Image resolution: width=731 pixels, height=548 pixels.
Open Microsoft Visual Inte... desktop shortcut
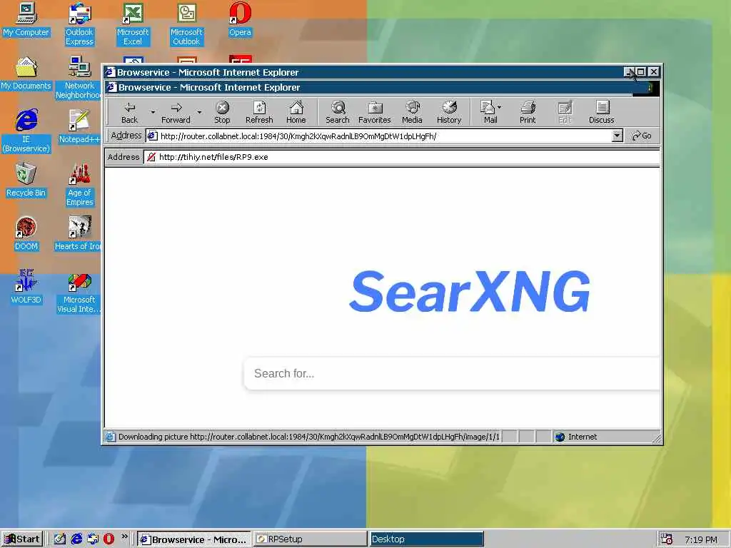(79, 292)
